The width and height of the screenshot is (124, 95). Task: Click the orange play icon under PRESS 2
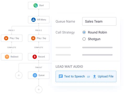coord(33,38)
